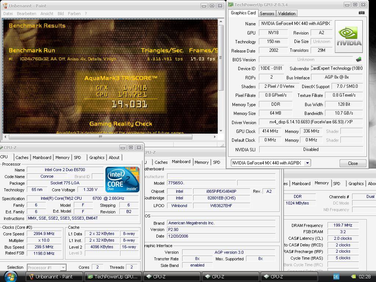Click the Paint vertical scrollbar down arrow
This screenshot has width=376, height=282.
[x=221, y=131]
